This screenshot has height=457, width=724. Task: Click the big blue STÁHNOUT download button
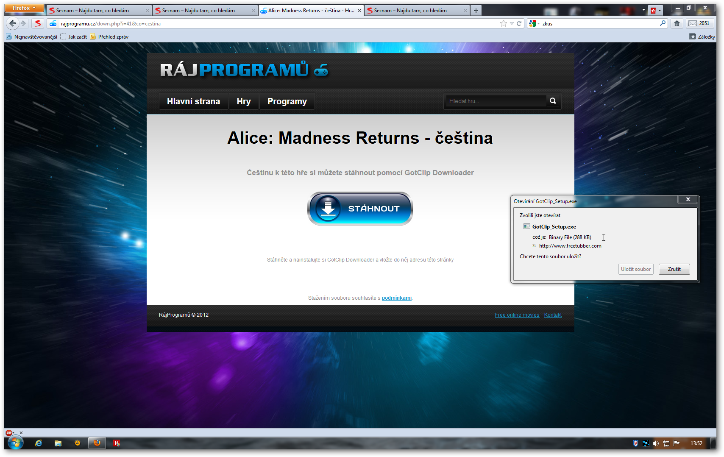[360, 209]
